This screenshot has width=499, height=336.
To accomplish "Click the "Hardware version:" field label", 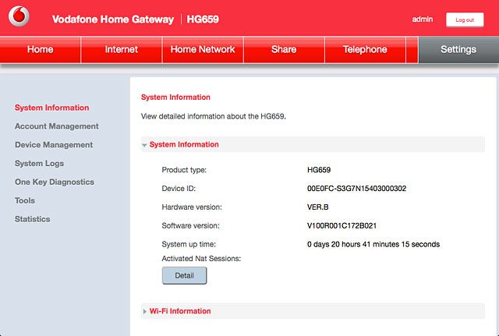I will click(192, 207).
